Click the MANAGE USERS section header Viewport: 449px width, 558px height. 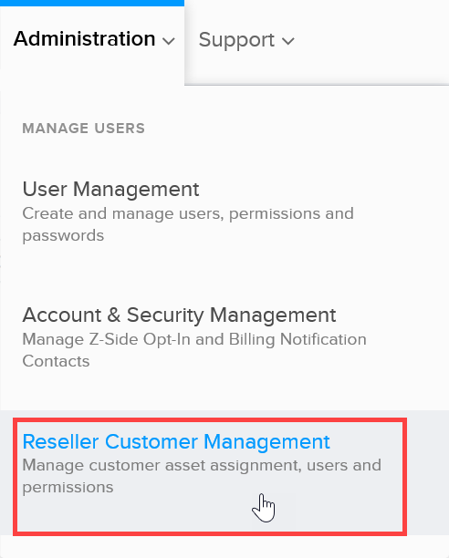coord(84,129)
